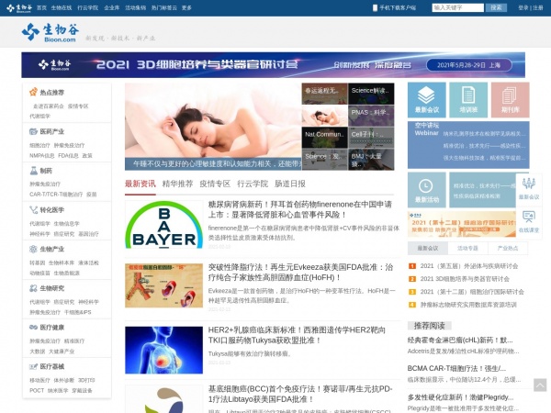Select the Nat Commun.. carousel thumbnail
Viewport: 551px width, 413px height.
pyautogui.click(x=325, y=138)
